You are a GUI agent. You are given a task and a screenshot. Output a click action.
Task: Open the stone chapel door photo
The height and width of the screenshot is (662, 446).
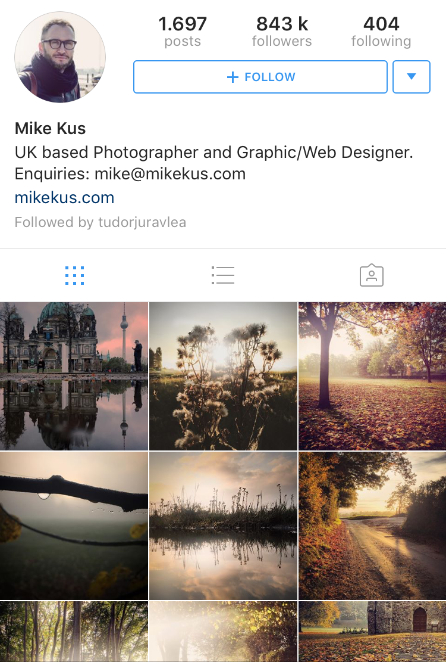pos(372,632)
